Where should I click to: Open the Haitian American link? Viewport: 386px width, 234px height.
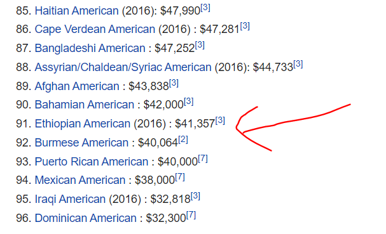pyautogui.click(x=76, y=11)
